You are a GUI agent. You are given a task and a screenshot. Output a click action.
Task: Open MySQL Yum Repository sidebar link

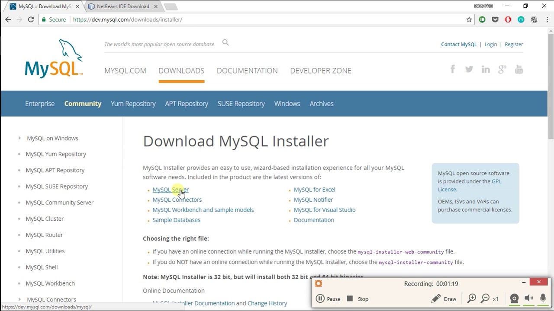(56, 154)
